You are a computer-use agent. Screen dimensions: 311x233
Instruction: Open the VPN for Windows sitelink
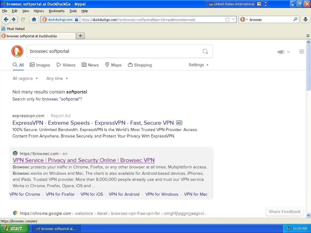click(x=162, y=194)
